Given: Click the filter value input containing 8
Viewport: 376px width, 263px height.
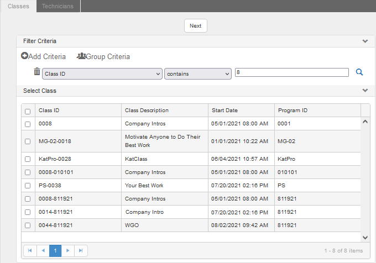Looking at the screenshot, I should (x=292, y=72).
